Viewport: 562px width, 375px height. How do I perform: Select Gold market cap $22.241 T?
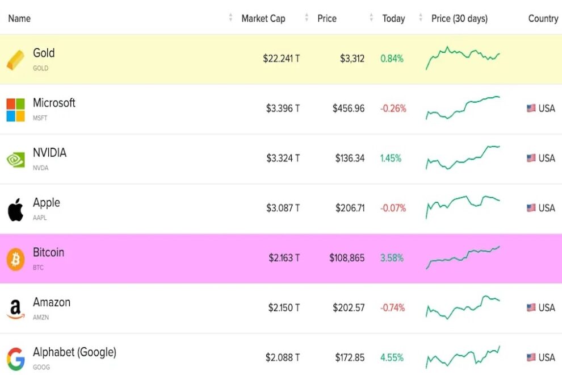click(282, 59)
